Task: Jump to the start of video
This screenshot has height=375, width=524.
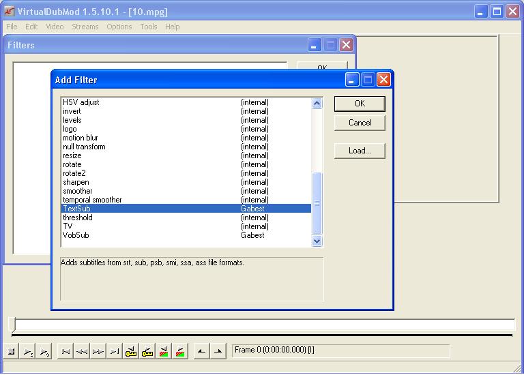Action: [x=65, y=351]
